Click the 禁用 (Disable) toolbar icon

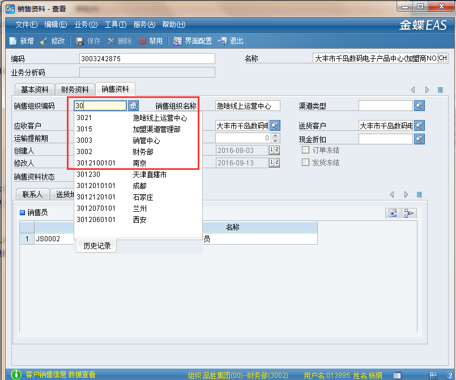(151, 41)
